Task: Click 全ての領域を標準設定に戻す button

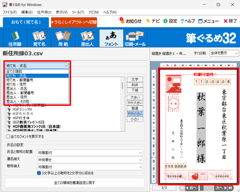Action: point(74,183)
